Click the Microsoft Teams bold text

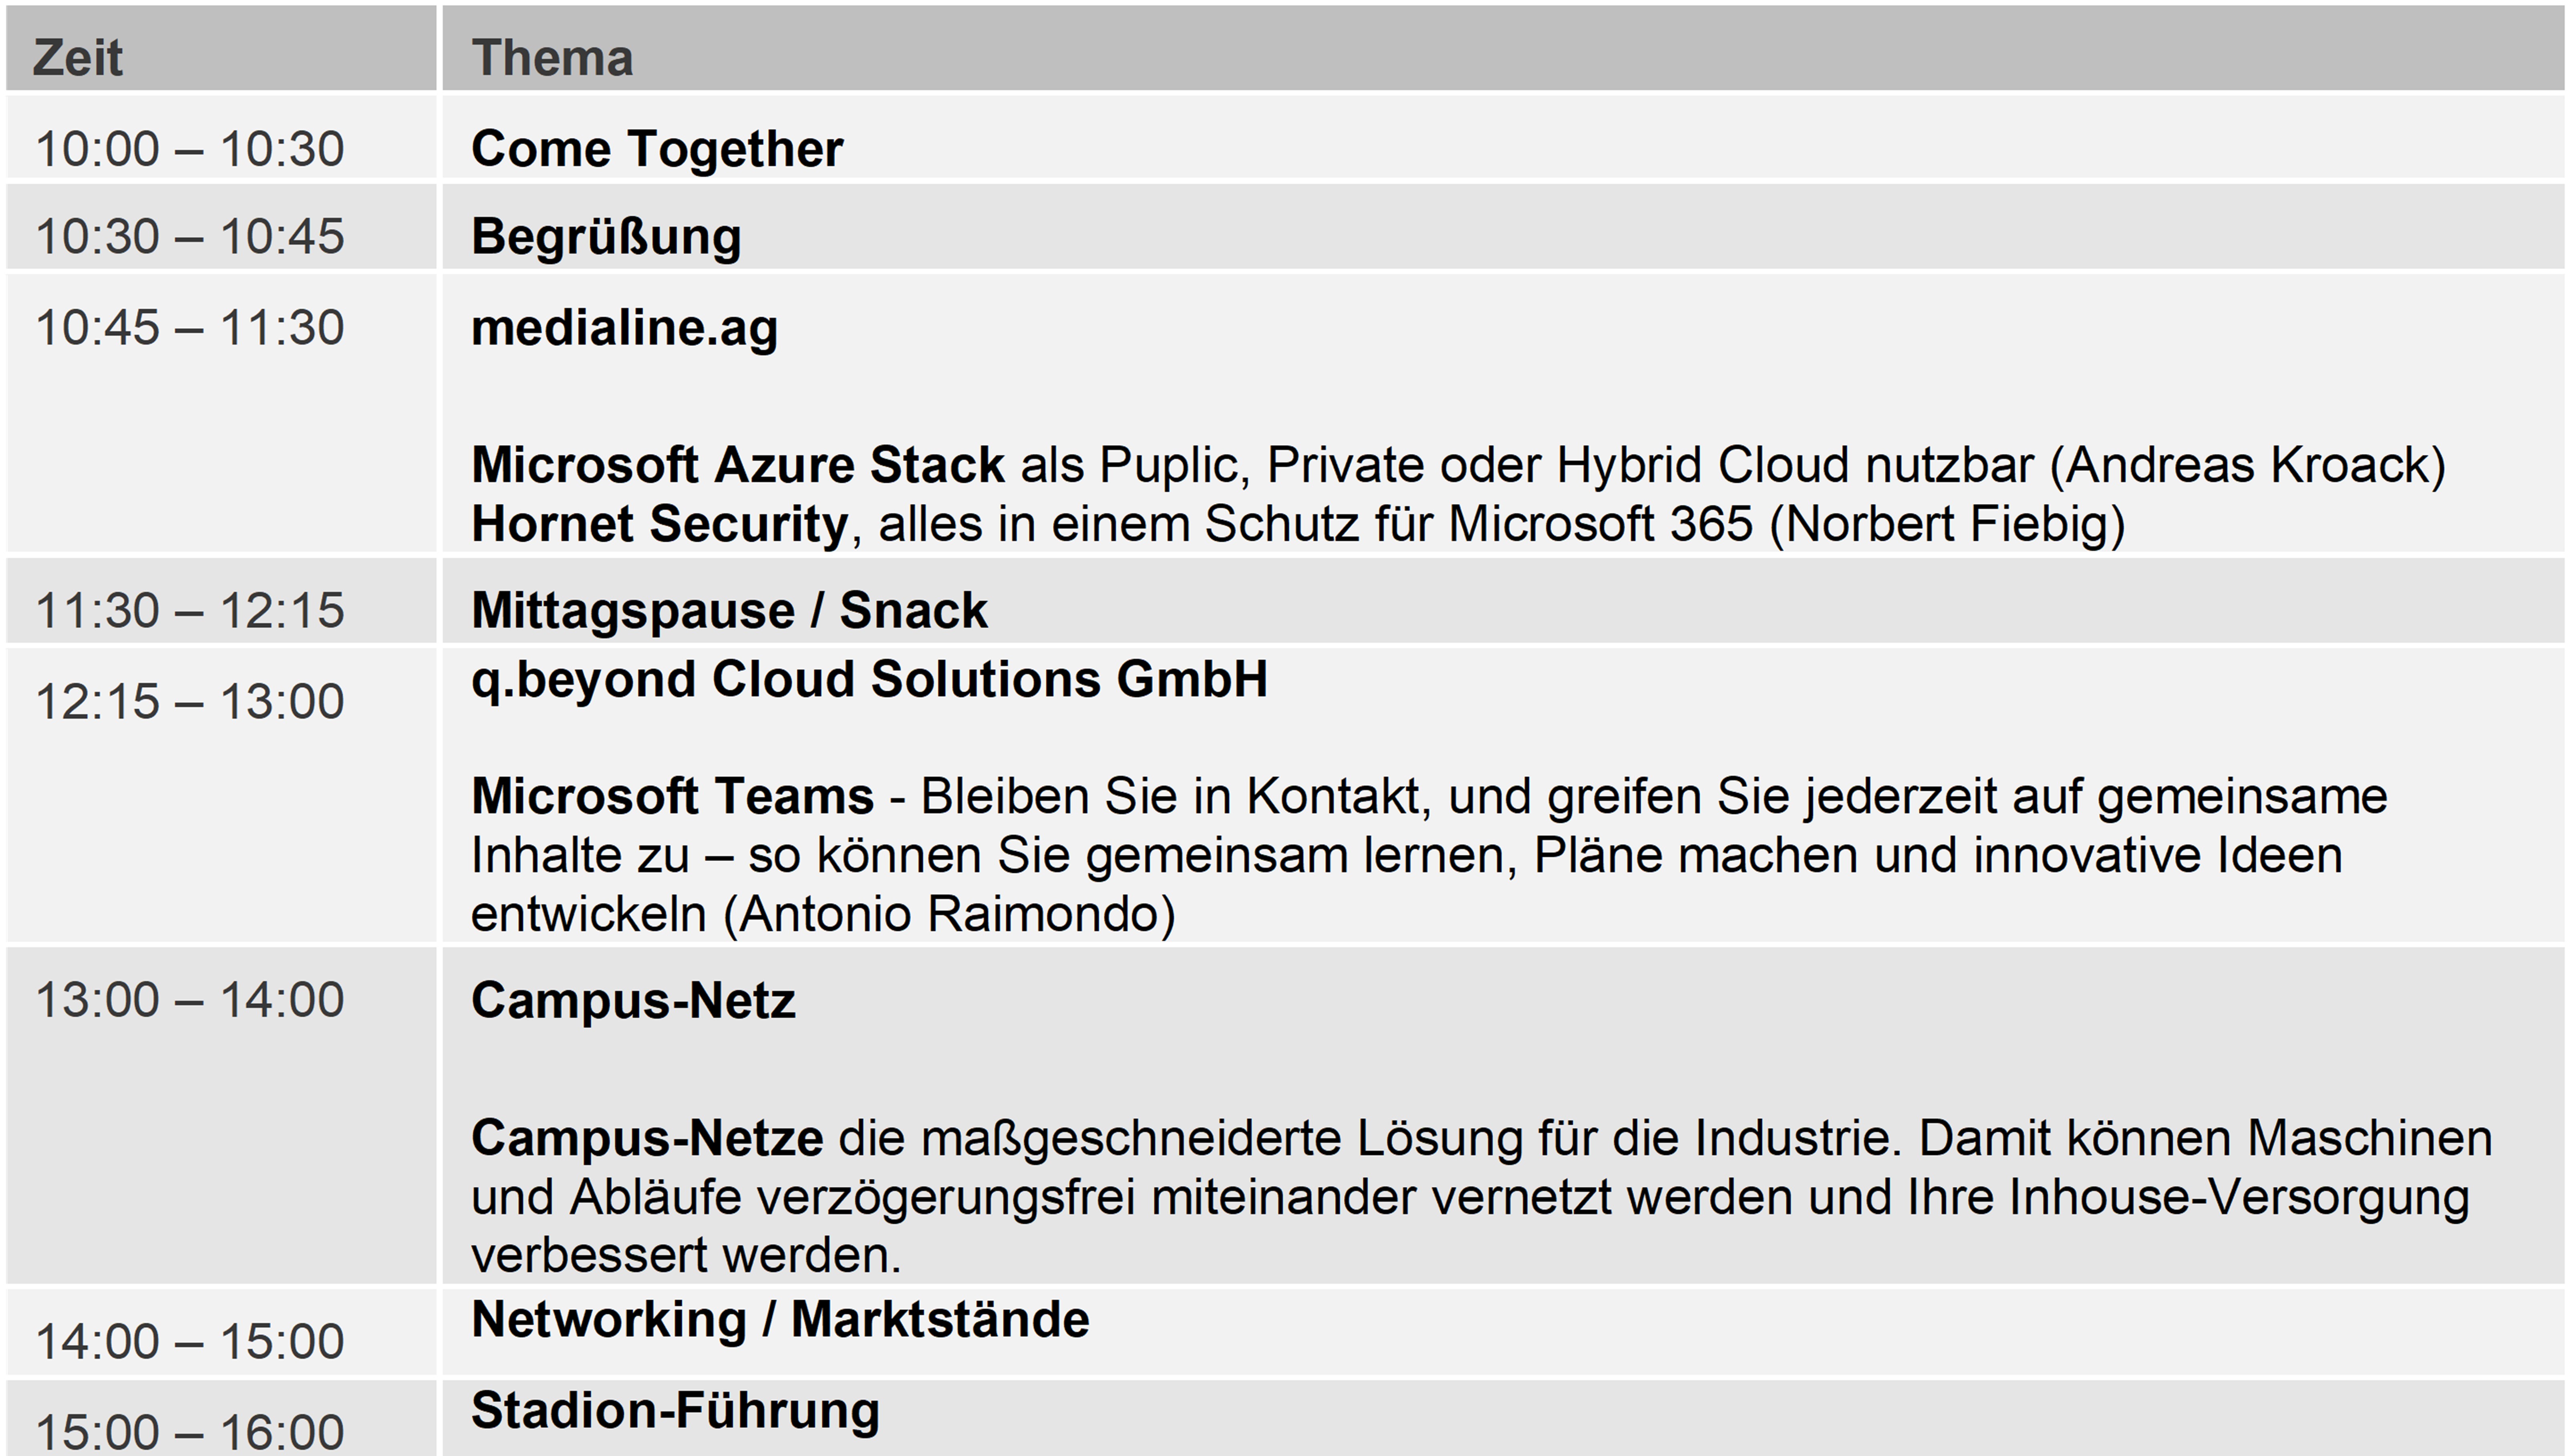pyautogui.click(x=672, y=797)
